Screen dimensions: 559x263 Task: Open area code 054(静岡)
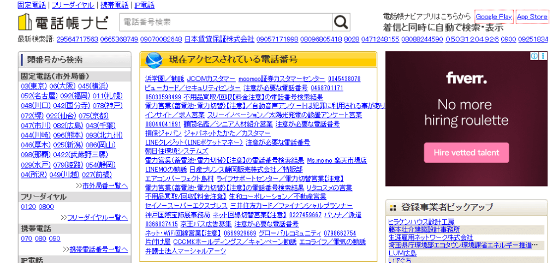pyautogui.click(x=100, y=165)
